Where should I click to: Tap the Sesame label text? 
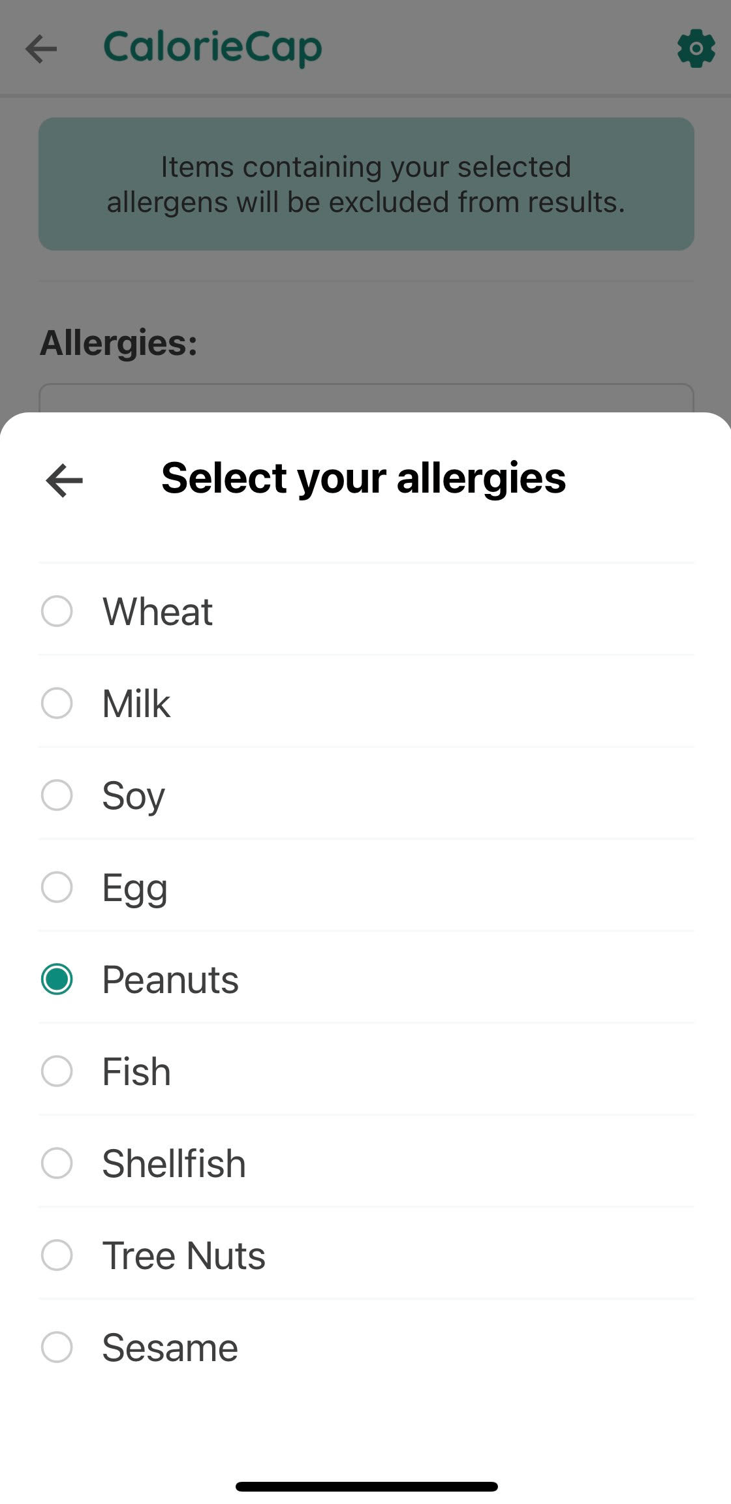170,1348
